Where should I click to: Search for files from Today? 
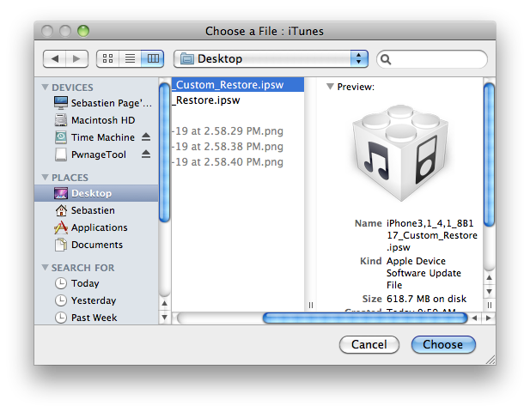pos(96,283)
